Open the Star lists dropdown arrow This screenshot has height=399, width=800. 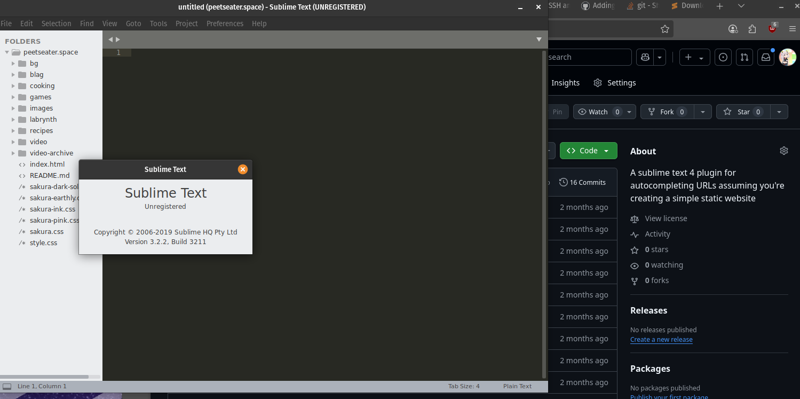pos(779,112)
